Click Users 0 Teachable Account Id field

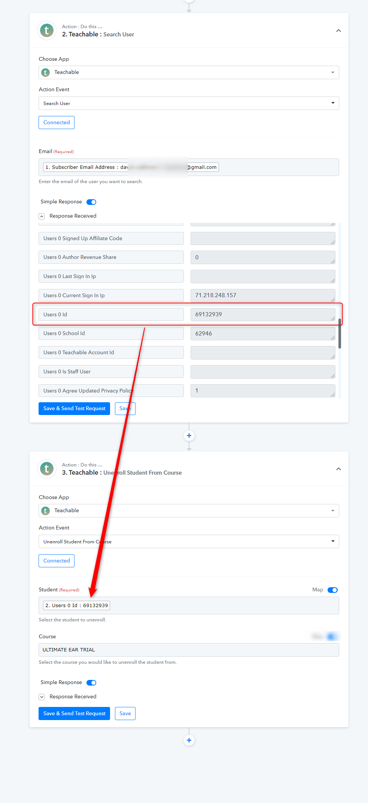tap(111, 352)
